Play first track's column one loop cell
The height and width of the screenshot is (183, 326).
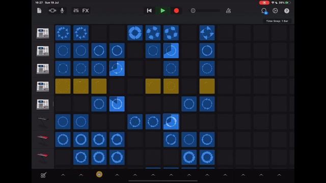pos(63,33)
